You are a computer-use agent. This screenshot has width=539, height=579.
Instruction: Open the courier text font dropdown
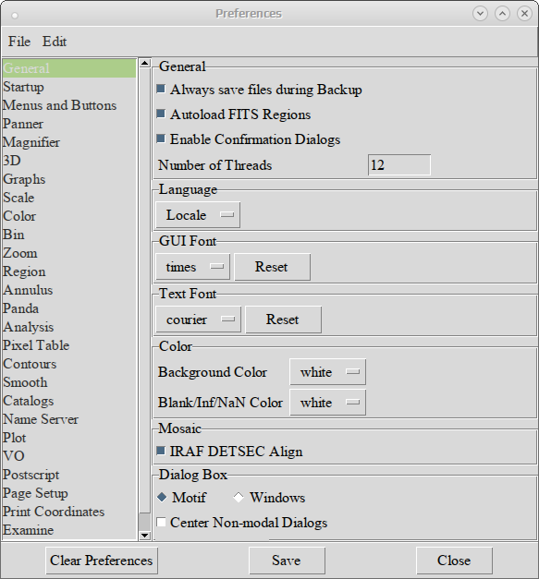tap(198, 320)
